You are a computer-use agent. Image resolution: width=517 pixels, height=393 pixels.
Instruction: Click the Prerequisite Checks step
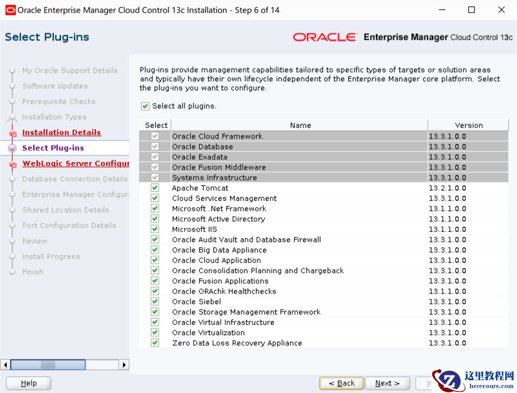pyautogui.click(x=59, y=101)
